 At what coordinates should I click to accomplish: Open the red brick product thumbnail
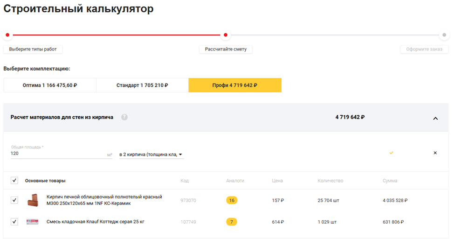(x=33, y=200)
